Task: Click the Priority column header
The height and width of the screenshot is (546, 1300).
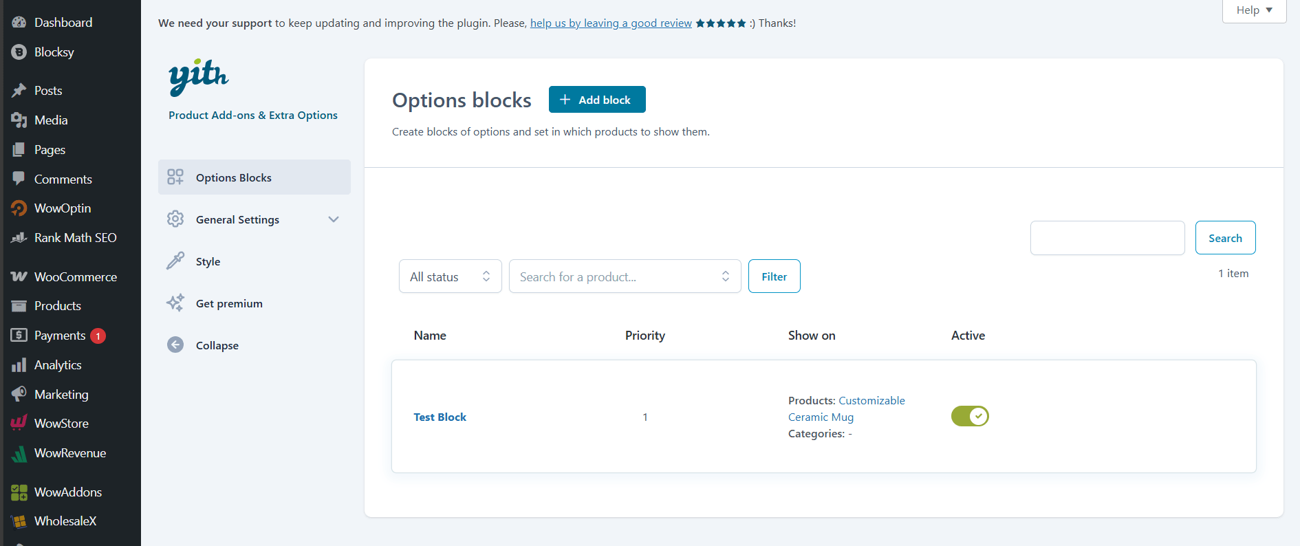Action: click(x=645, y=335)
